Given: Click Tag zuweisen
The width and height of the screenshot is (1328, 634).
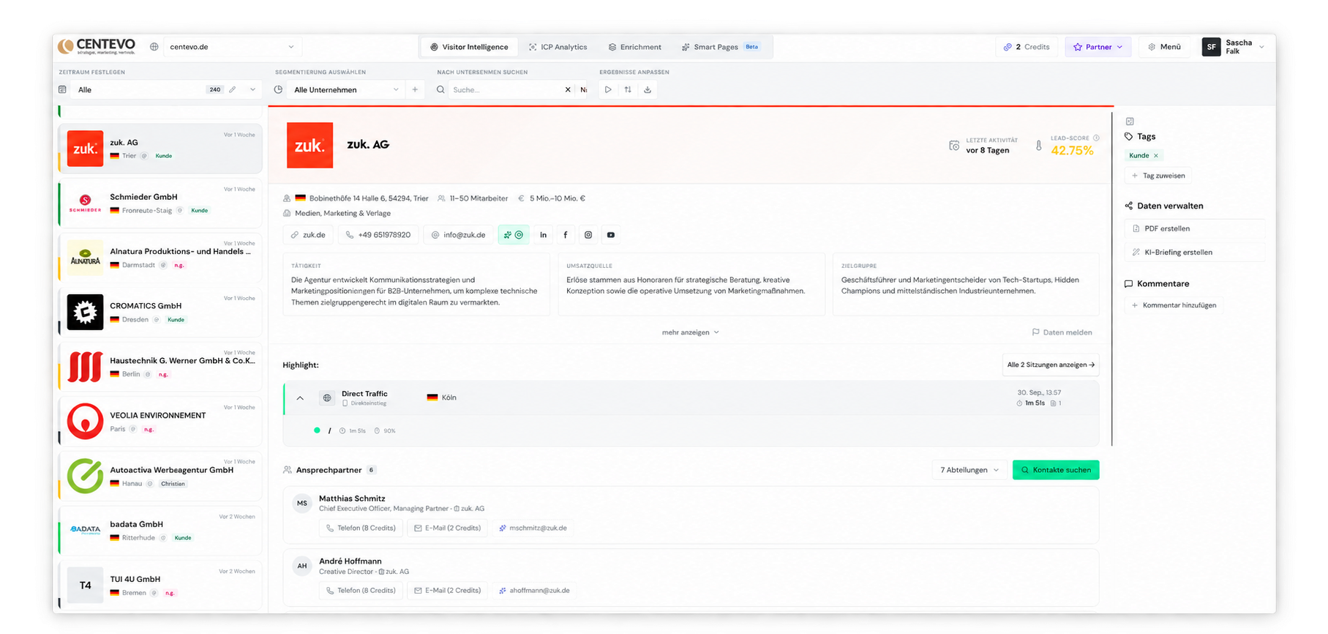Looking at the screenshot, I should [1158, 176].
